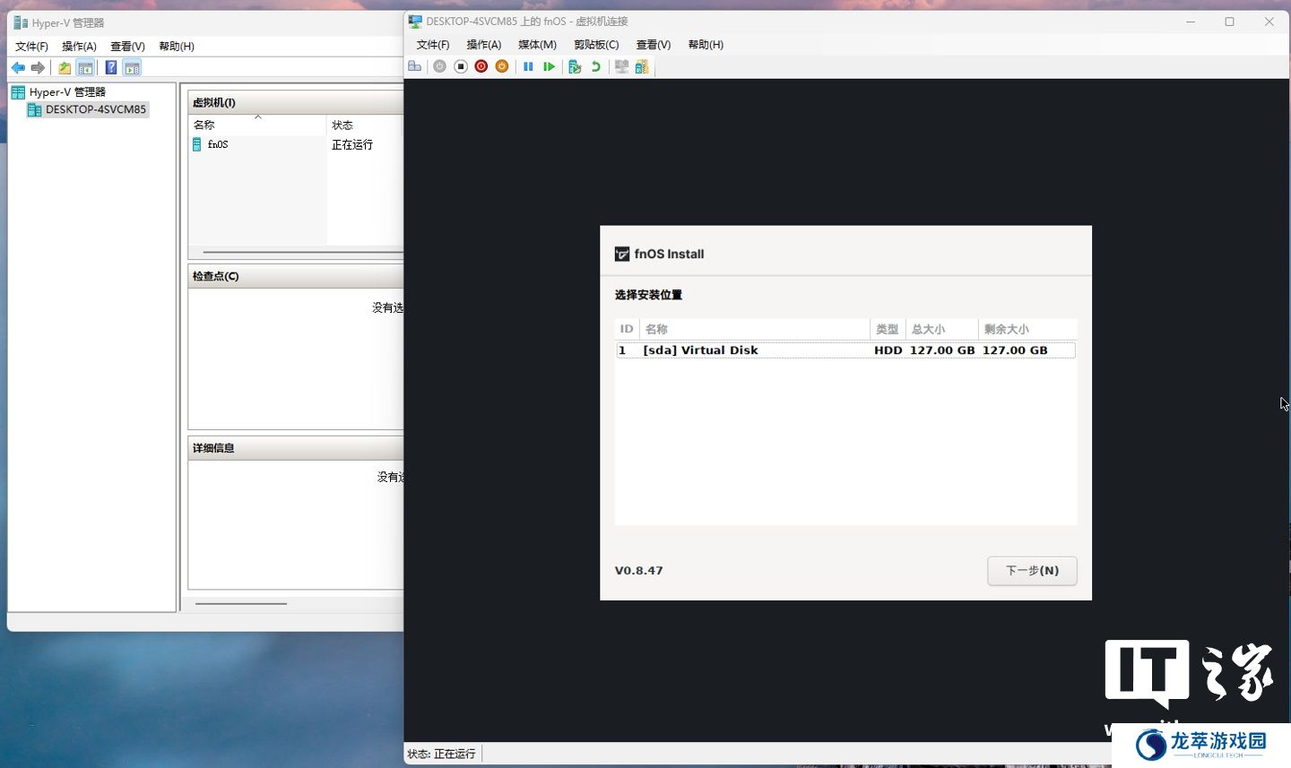
Task: Open 操作(A) menu in Hyper-V Manager
Action: (x=79, y=47)
